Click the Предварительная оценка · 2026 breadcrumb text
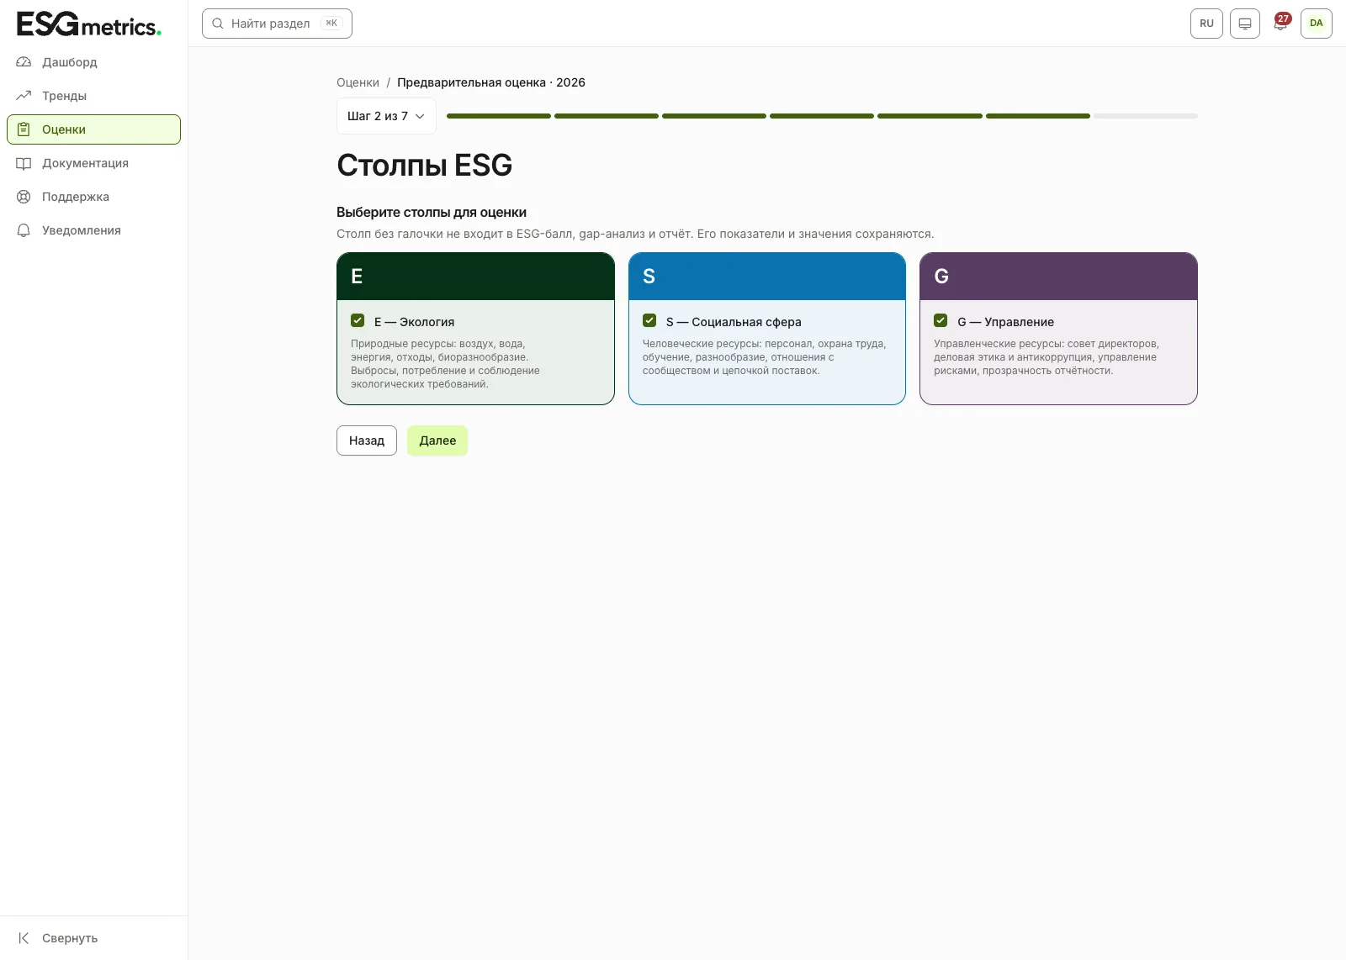1346x960 pixels. [x=491, y=82]
